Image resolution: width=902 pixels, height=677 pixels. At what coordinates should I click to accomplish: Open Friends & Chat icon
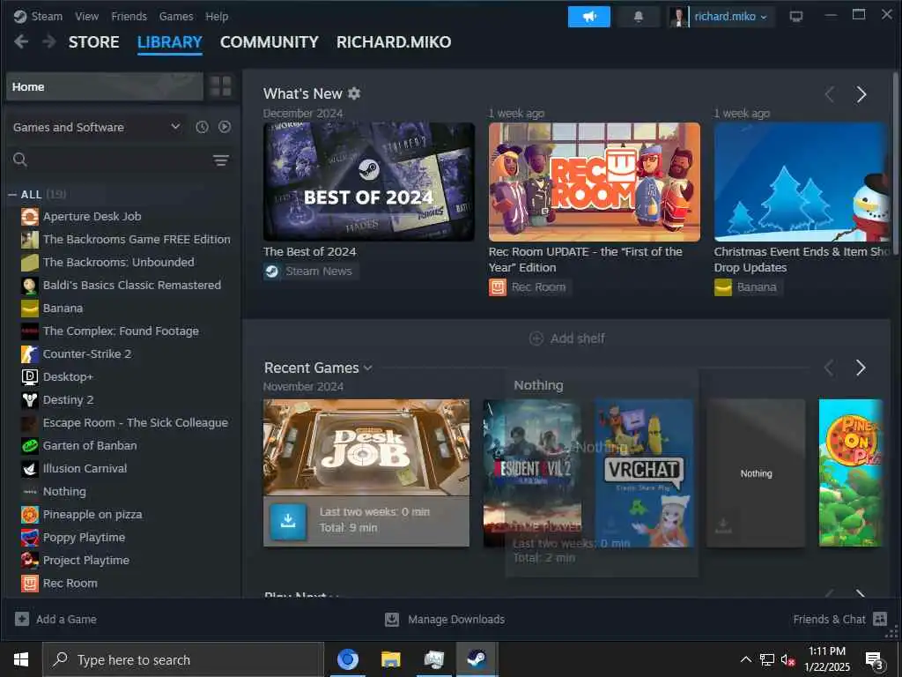click(880, 619)
